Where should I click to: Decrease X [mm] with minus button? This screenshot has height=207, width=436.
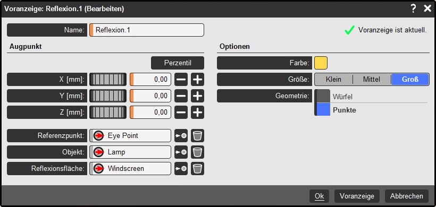tap(181, 80)
